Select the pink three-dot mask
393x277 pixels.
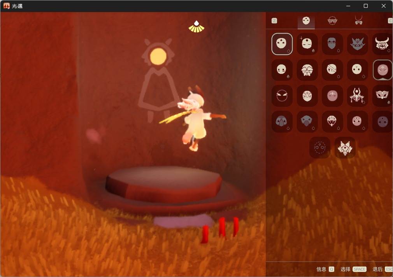point(358,122)
